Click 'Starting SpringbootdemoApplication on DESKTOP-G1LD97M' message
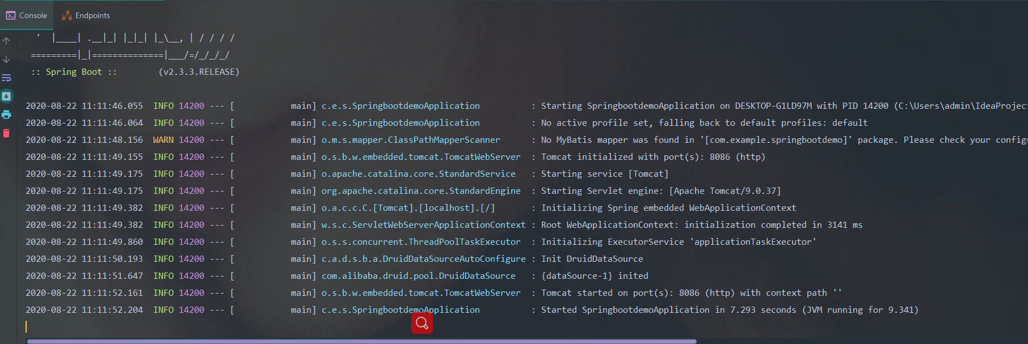Viewport: 1028px width, 344px height. click(783, 106)
